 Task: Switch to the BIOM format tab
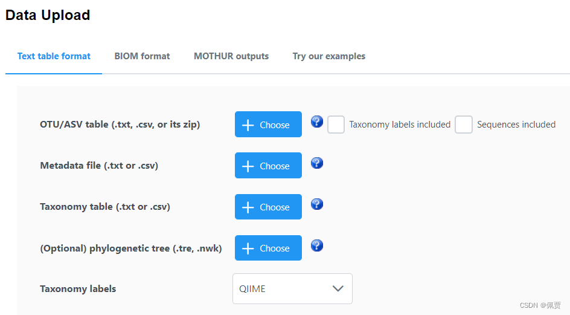coord(142,56)
